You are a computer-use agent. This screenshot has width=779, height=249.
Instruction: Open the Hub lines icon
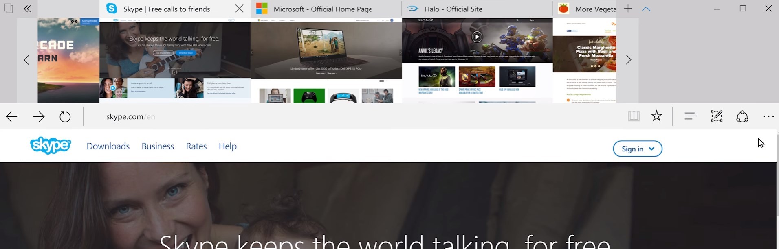690,116
